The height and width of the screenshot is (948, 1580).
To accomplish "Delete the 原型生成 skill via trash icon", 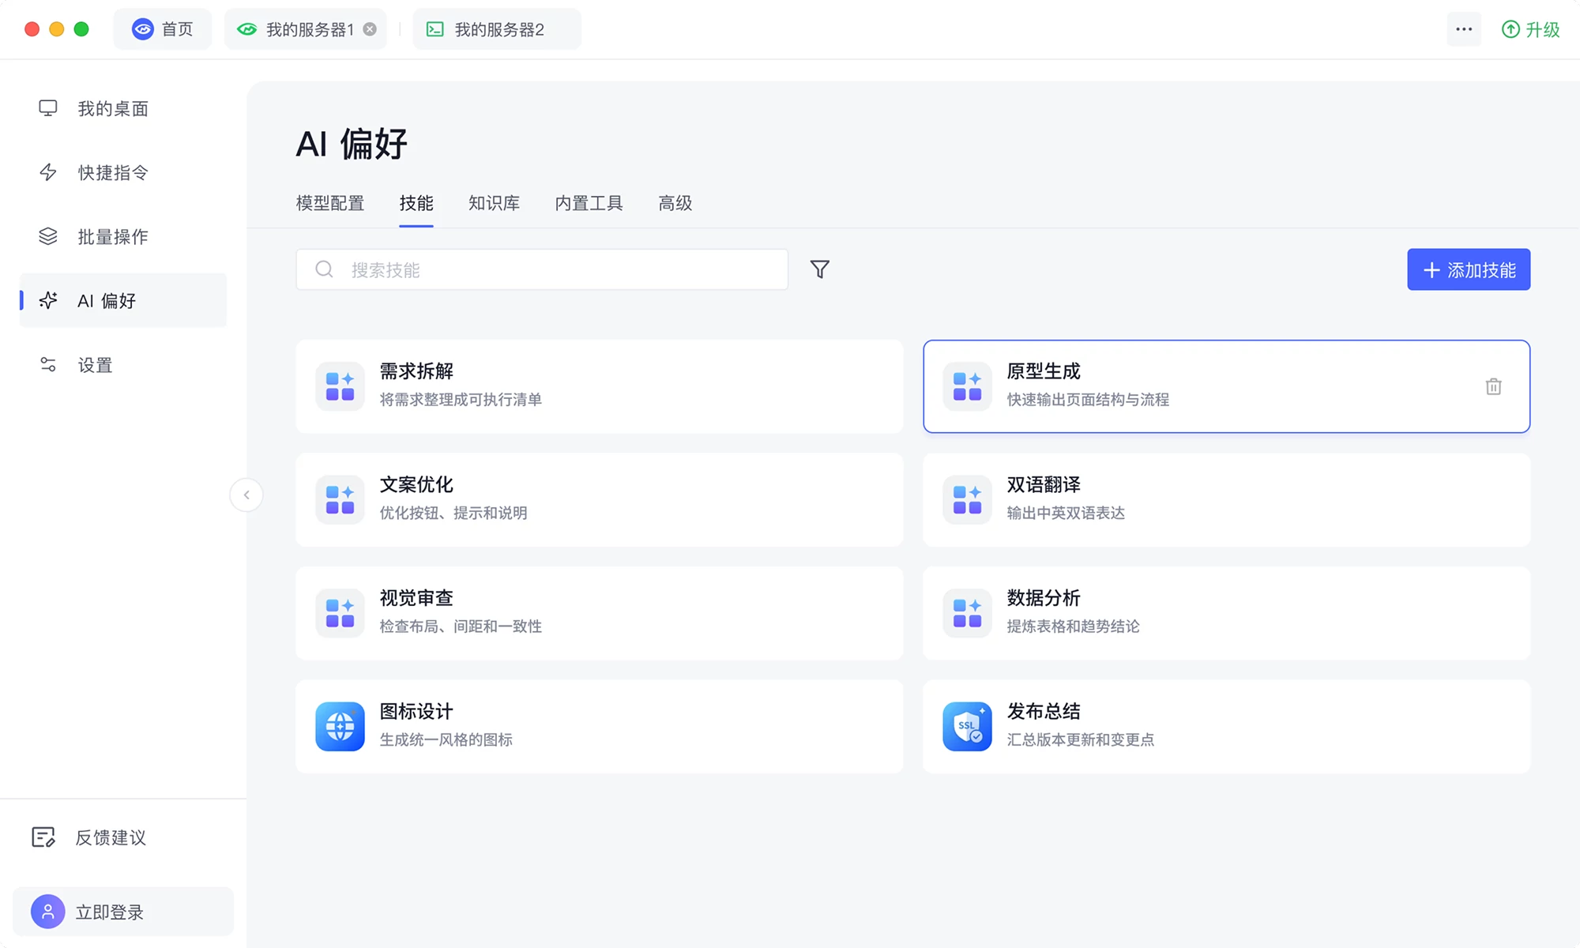I will pos(1493,386).
